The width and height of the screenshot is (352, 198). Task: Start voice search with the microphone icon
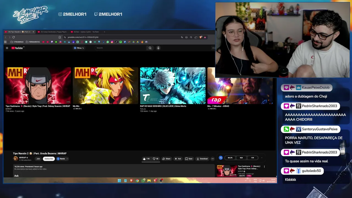pyautogui.click(x=158, y=48)
